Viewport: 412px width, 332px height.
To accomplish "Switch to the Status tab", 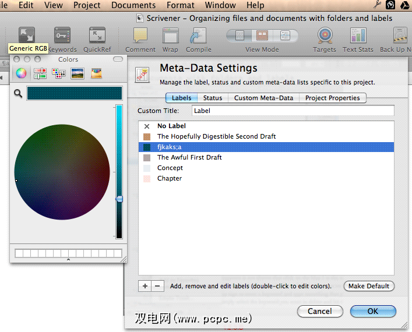I will pos(213,98).
